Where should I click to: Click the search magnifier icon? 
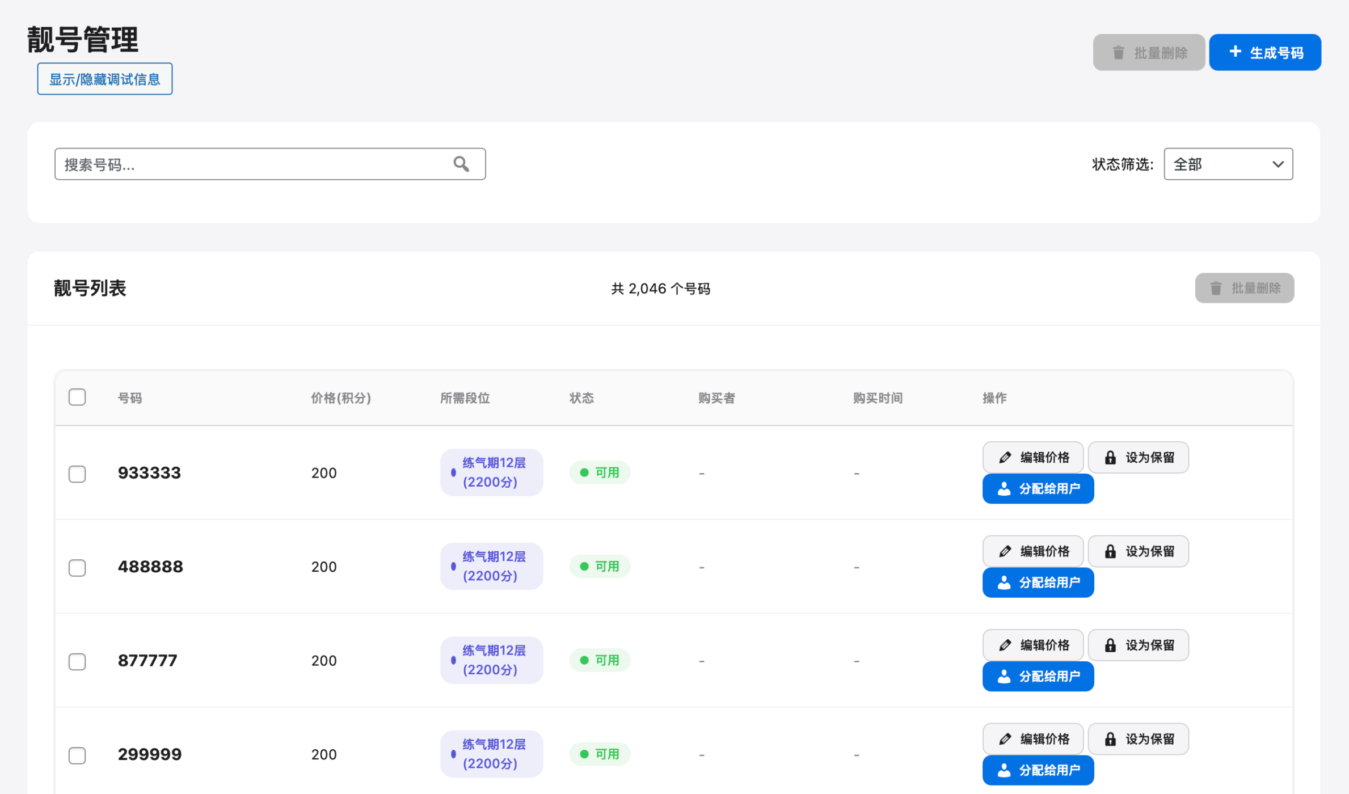461,164
